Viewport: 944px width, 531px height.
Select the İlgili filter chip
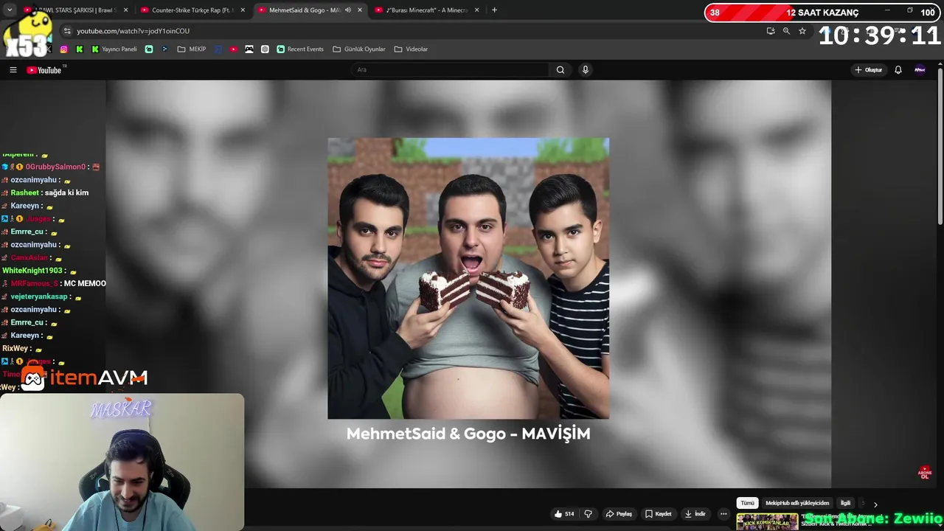pos(846,503)
